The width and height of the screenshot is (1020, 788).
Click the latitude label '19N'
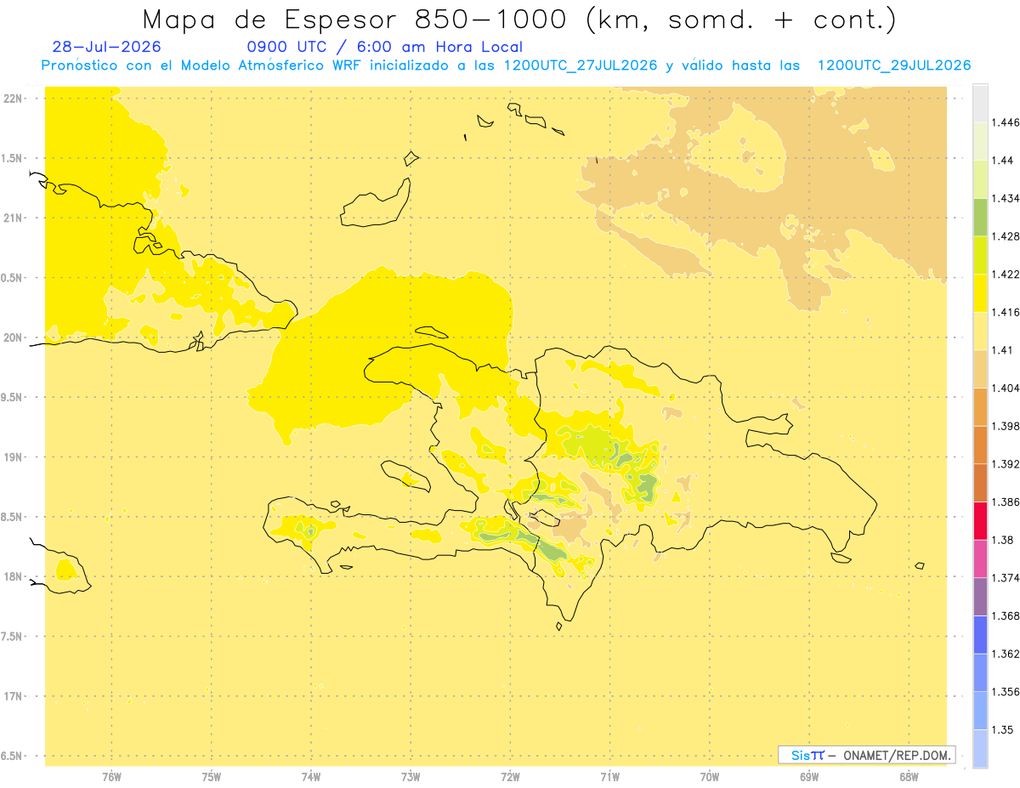coord(14,457)
